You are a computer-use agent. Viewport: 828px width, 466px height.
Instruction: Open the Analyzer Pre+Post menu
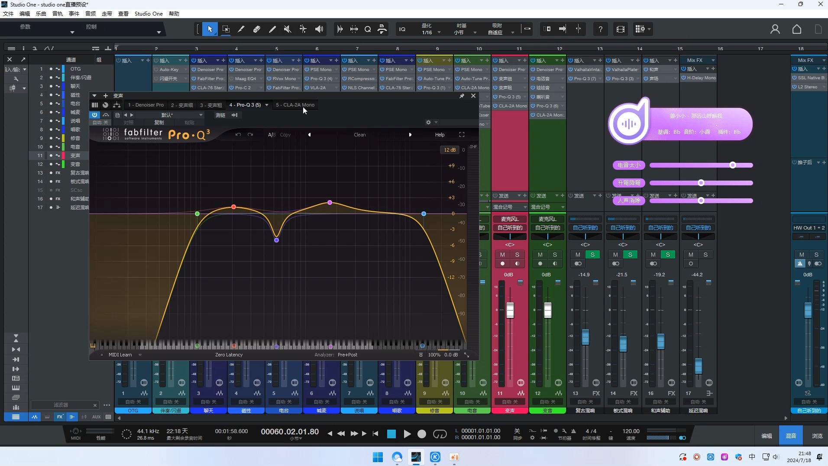tap(347, 355)
